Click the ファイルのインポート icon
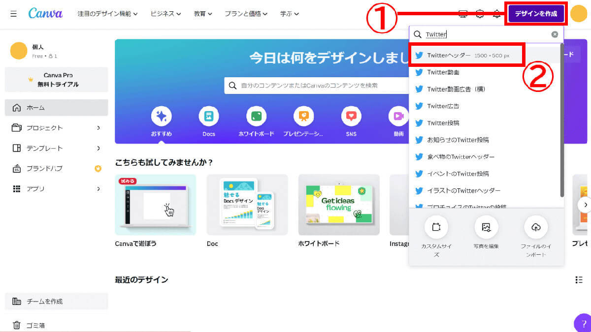This screenshot has height=332, width=591. (x=536, y=227)
